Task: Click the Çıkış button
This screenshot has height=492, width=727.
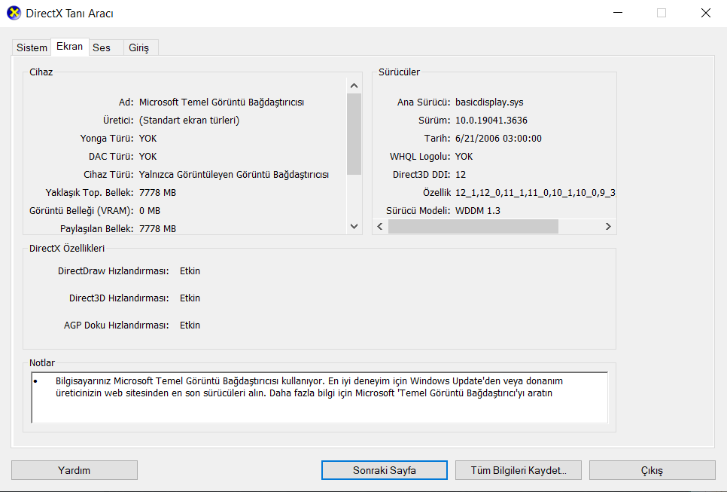Action: [652, 470]
